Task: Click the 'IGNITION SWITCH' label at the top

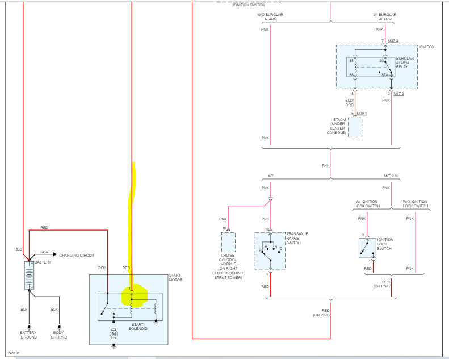Action: click(249, 5)
